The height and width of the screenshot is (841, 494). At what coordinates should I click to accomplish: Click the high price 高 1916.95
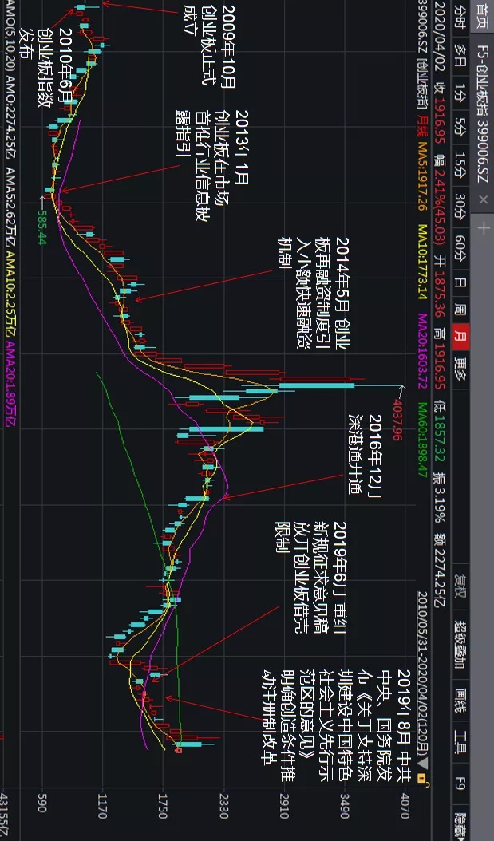[x=441, y=359]
